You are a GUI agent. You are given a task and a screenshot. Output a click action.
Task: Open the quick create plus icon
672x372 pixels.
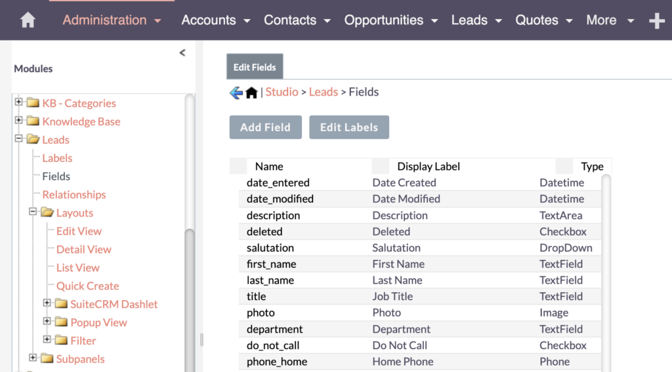656,20
